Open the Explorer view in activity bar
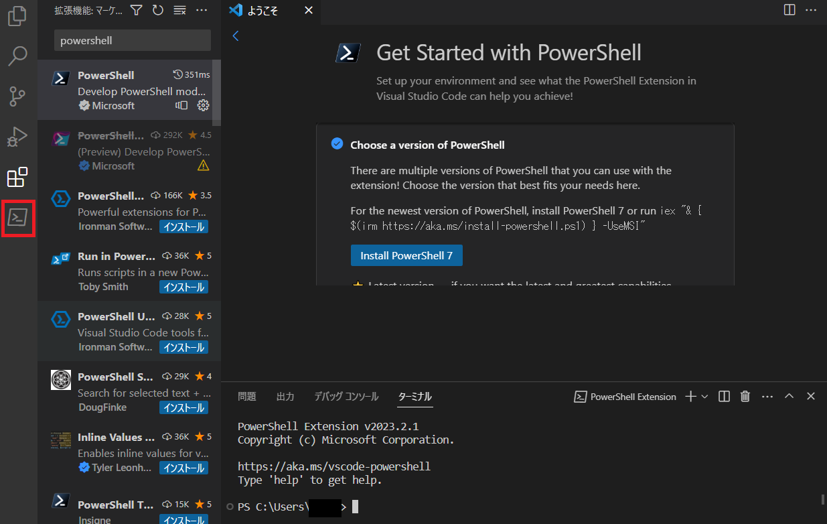827x524 pixels. (x=17, y=15)
